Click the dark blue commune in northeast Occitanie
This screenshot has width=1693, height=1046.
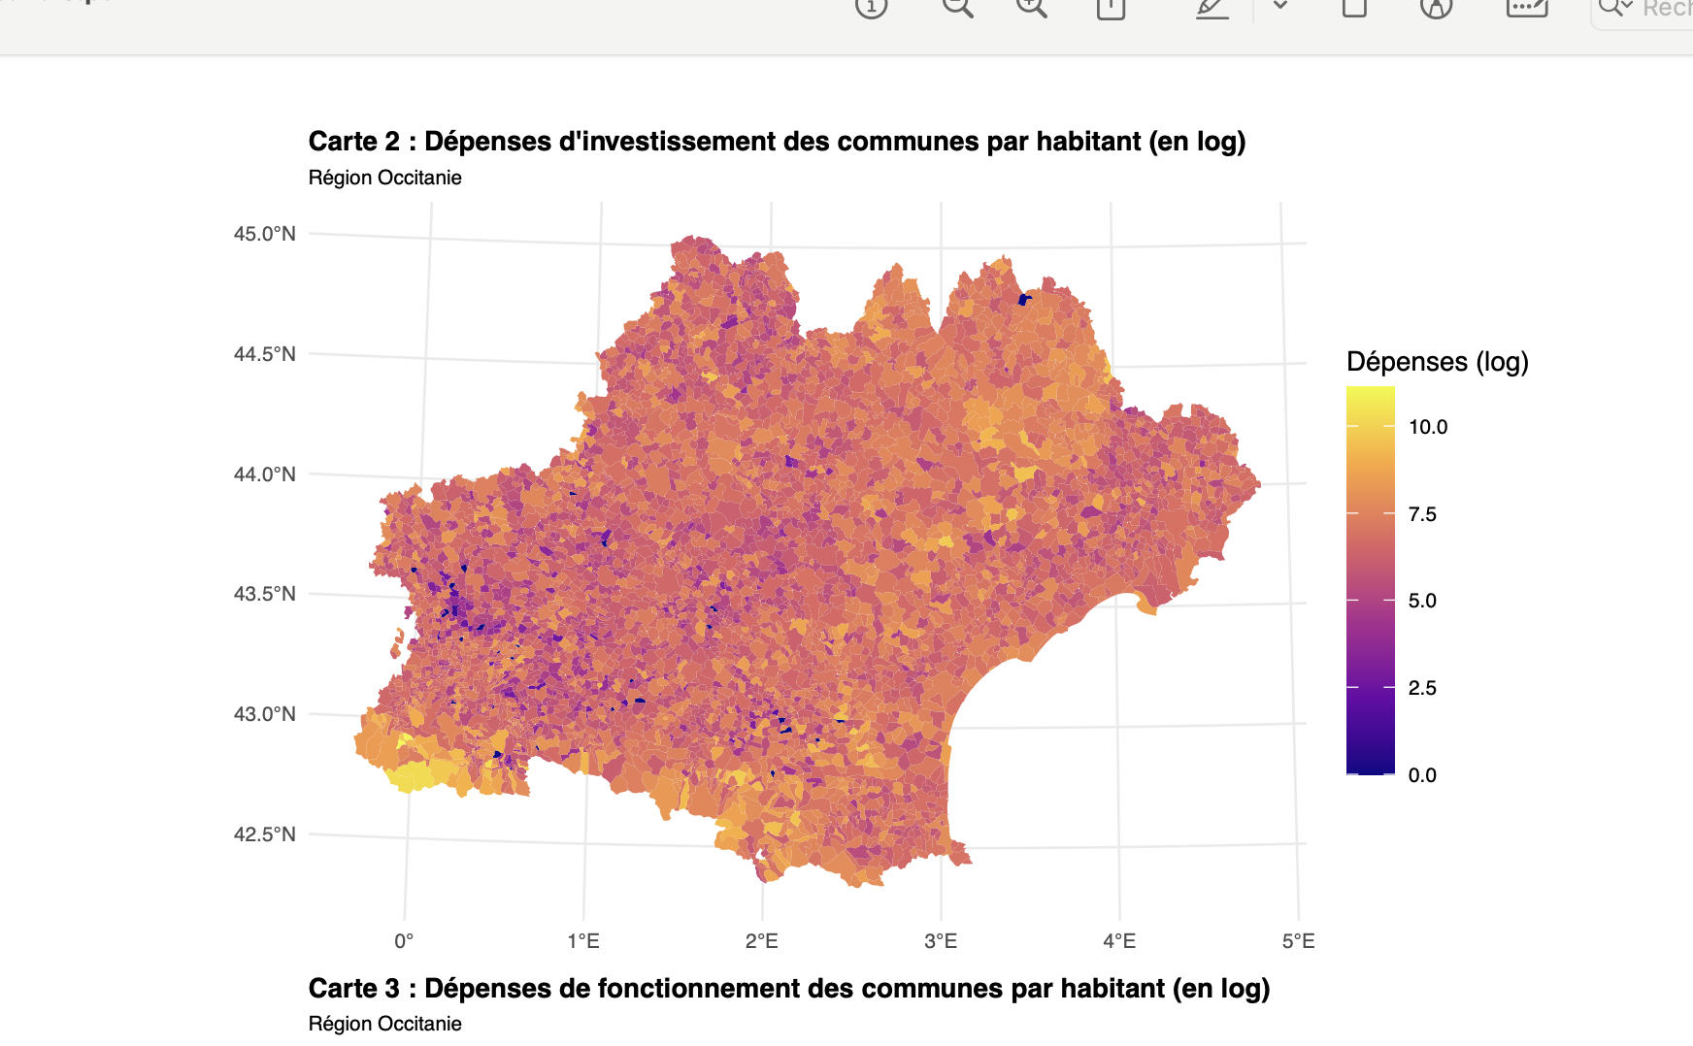point(1024,300)
